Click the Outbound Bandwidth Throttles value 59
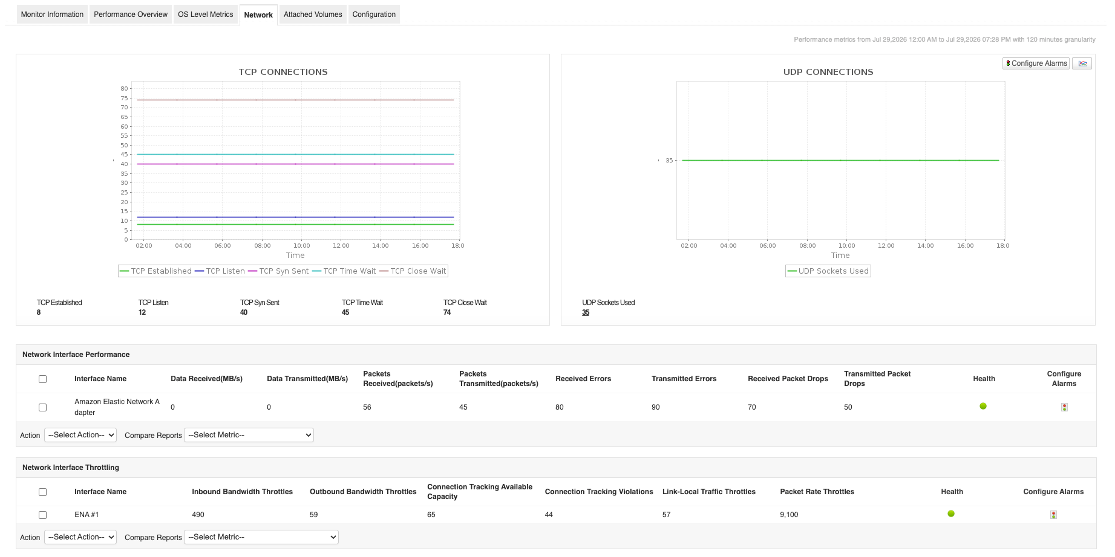 [x=314, y=515]
